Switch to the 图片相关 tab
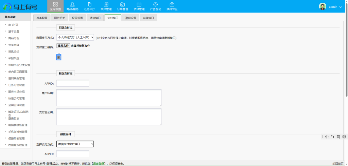 click(x=59, y=18)
